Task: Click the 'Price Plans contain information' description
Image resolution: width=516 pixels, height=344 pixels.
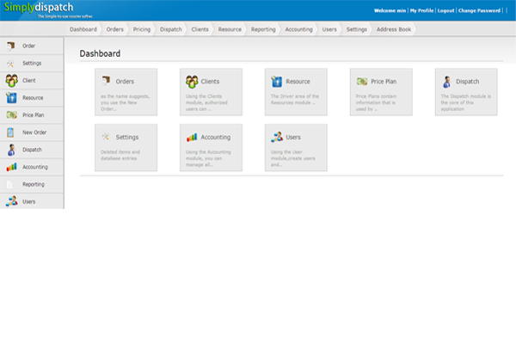Action: (x=376, y=102)
